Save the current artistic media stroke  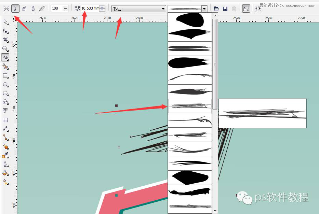(225, 9)
